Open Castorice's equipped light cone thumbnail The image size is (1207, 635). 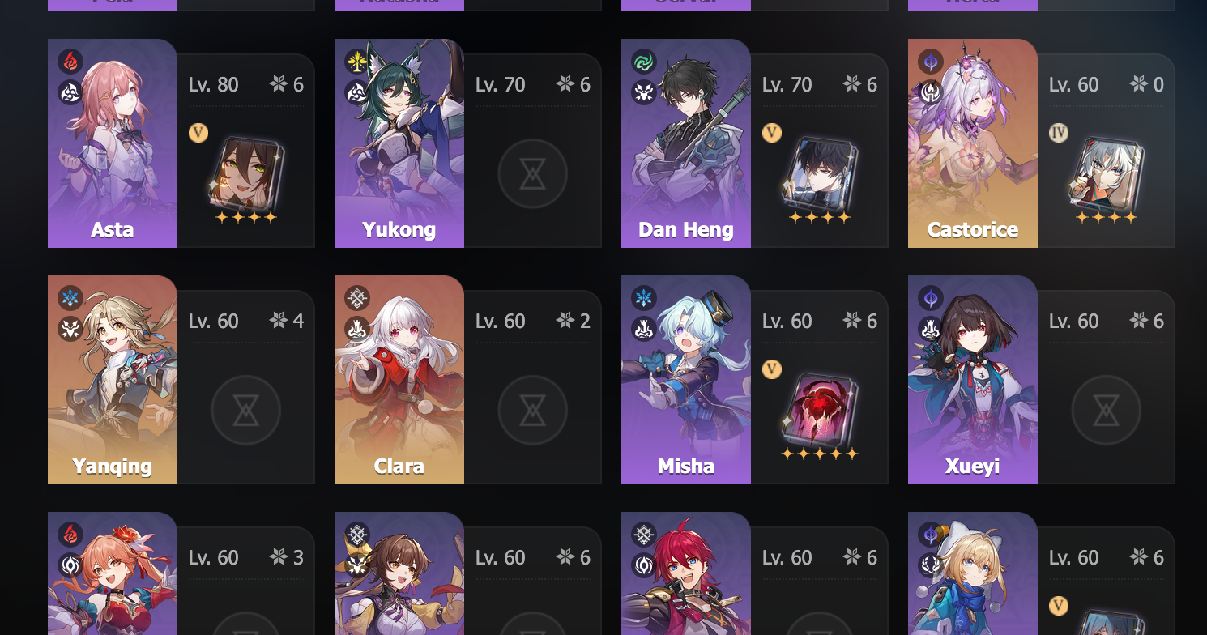(x=1107, y=173)
